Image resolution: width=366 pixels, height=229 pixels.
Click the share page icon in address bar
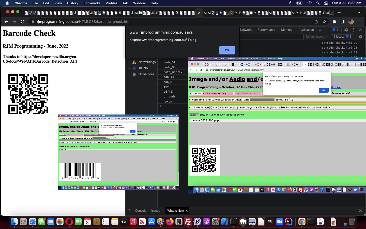(316, 22)
